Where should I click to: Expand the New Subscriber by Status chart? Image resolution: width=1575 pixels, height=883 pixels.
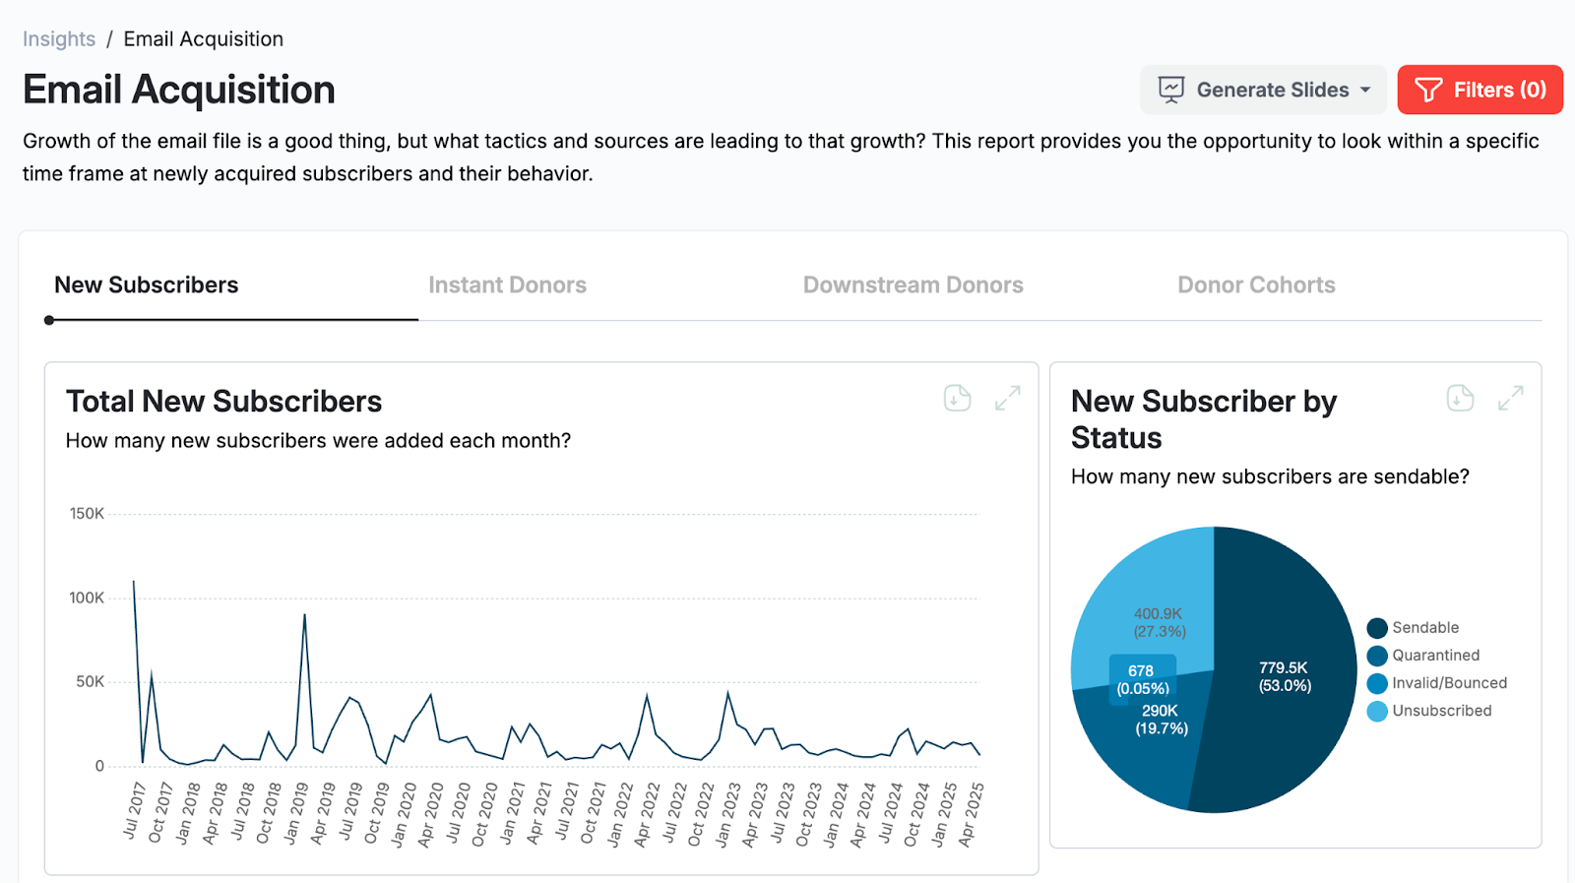click(x=1510, y=398)
